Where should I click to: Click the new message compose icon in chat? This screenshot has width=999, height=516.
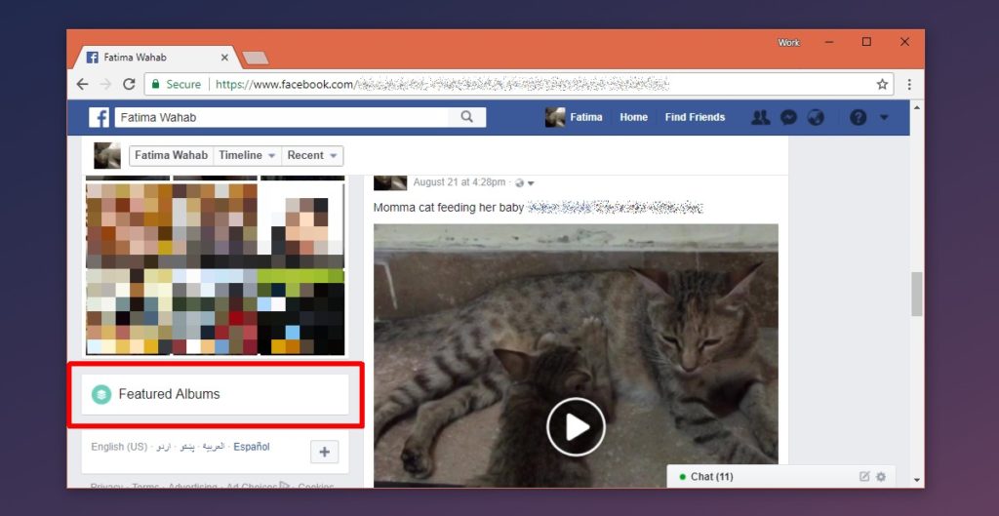pyautogui.click(x=864, y=477)
